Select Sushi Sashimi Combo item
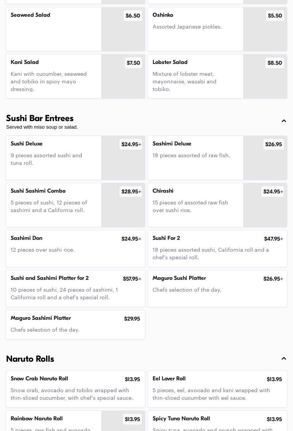The width and height of the screenshot is (293, 431). click(53, 205)
